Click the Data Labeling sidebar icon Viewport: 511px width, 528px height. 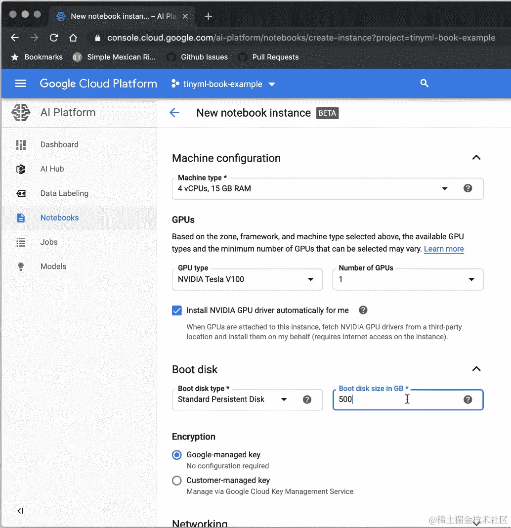21,193
